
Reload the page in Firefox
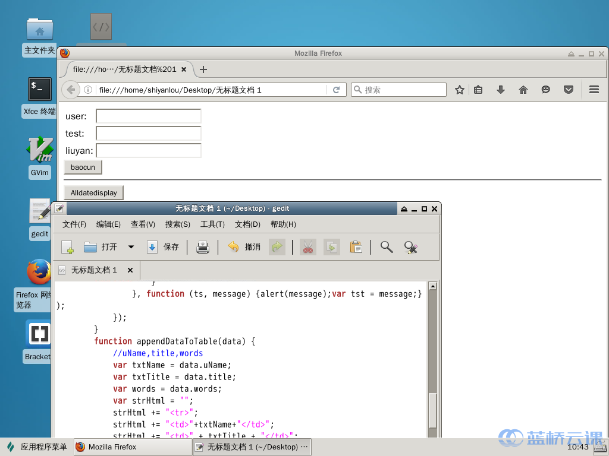[337, 90]
